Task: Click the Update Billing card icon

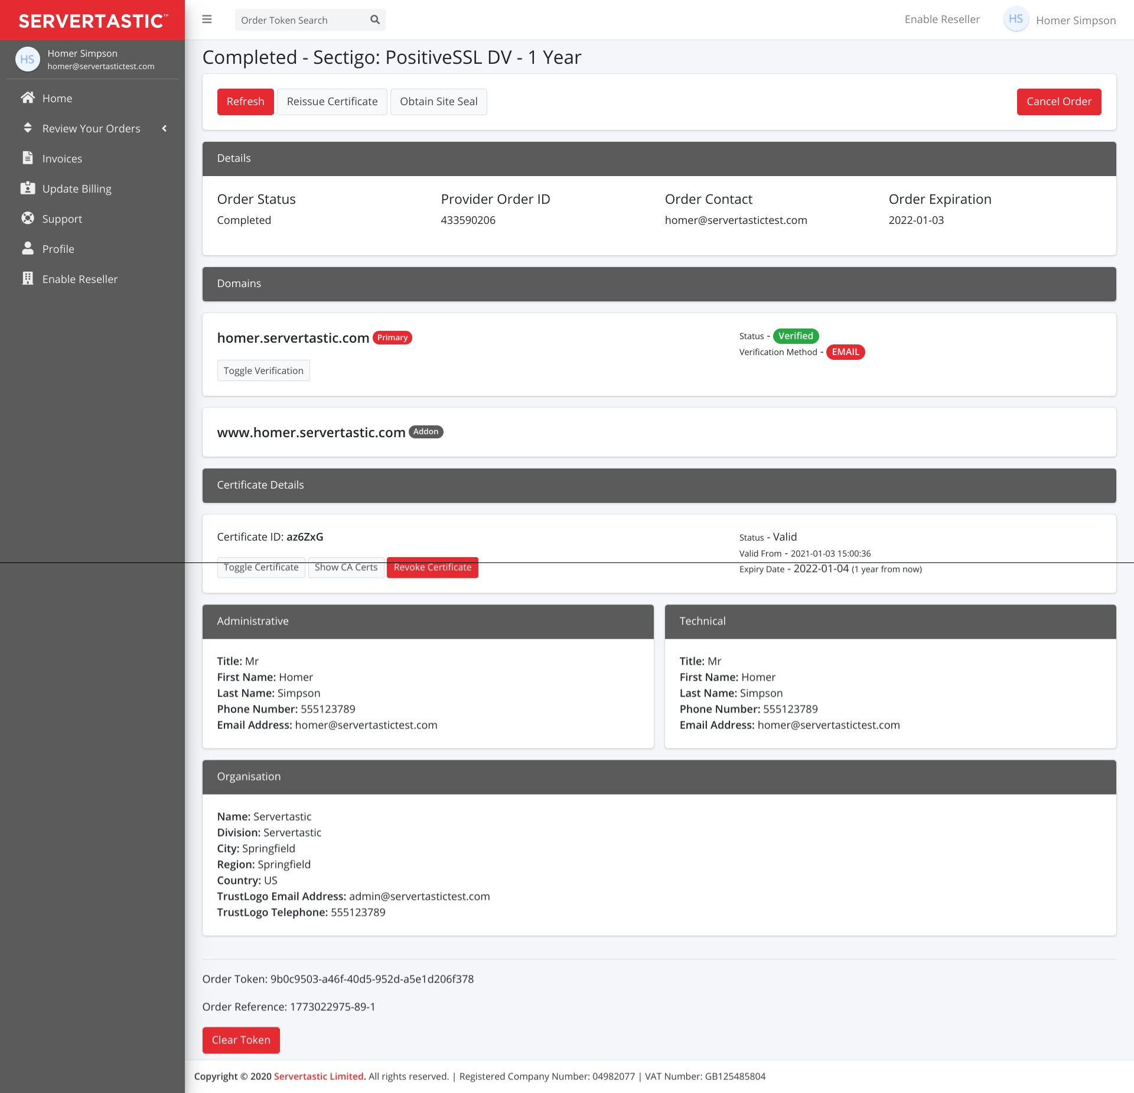Action: tap(27, 188)
